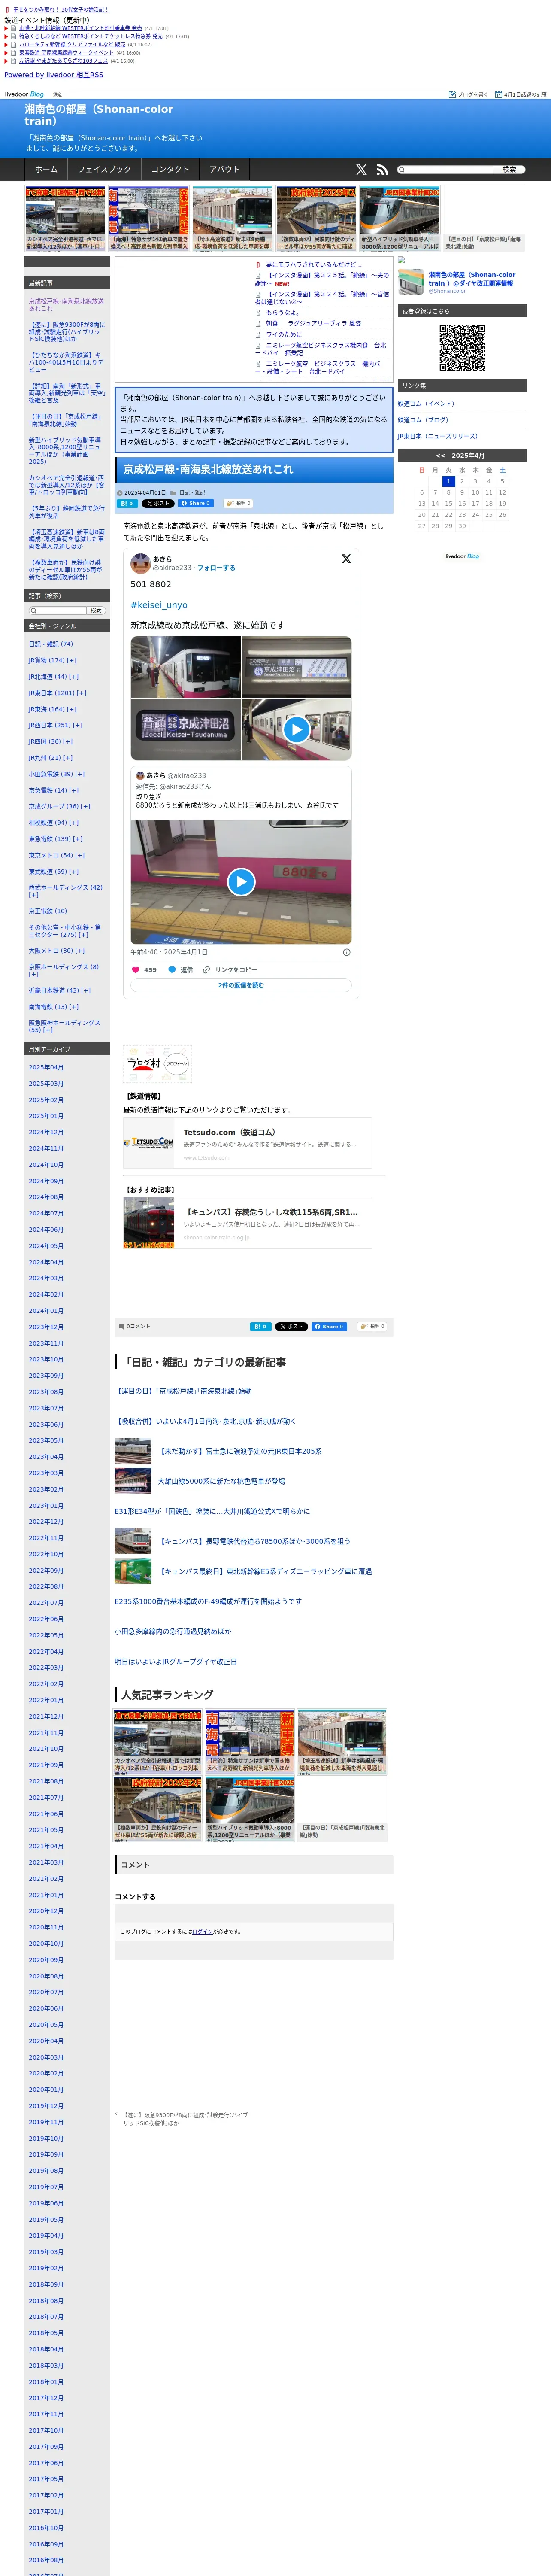Click the 南海 特急サザン thumbnail in the top carousel

tap(149, 218)
